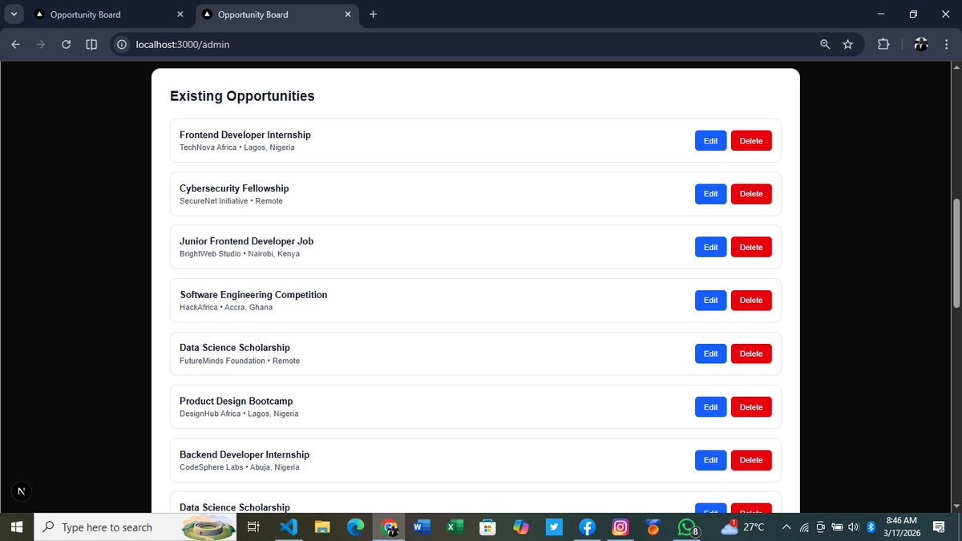
Task: Open the 8:46 AM clock and calendar
Action: click(902, 527)
